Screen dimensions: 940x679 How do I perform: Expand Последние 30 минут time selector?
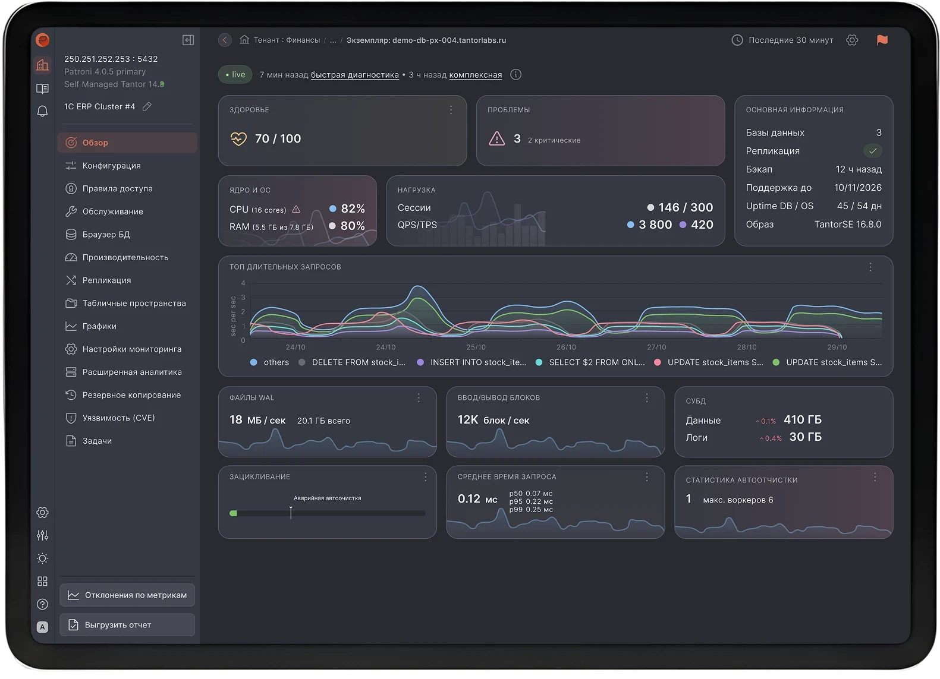tap(782, 40)
